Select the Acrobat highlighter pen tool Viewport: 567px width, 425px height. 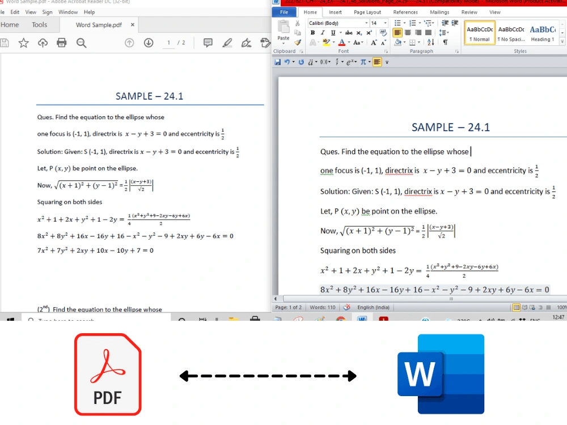pyautogui.click(x=227, y=43)
